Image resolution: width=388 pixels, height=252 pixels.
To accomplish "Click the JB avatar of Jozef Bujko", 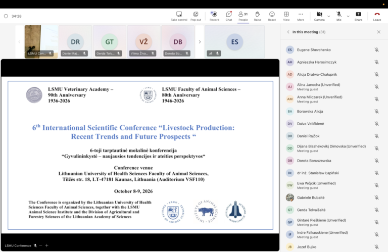I will (x=290, y=247).
